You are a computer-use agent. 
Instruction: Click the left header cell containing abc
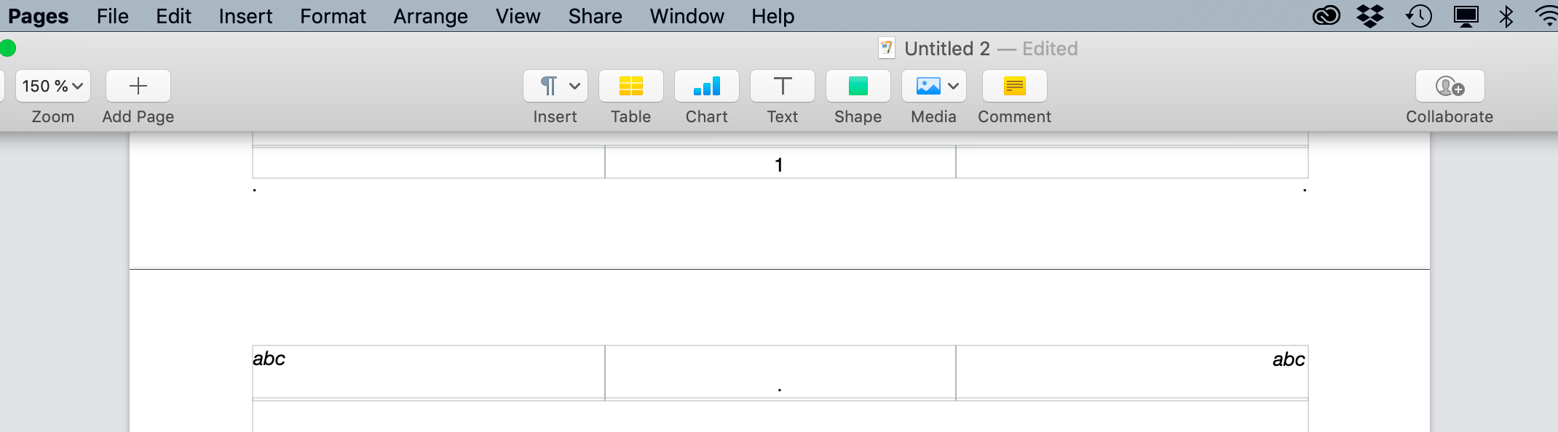tap(428, 372)
